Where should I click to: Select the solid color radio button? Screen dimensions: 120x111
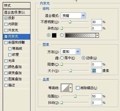[x=49, y=35]
